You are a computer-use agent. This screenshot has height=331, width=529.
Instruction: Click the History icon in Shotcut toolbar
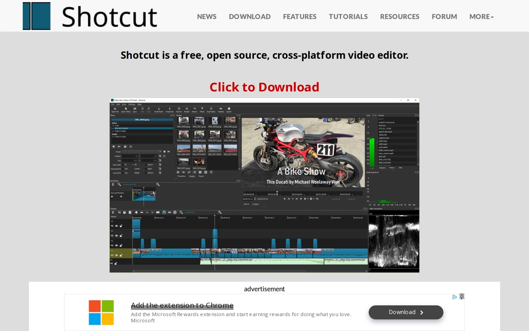click(x=195, y=110)
